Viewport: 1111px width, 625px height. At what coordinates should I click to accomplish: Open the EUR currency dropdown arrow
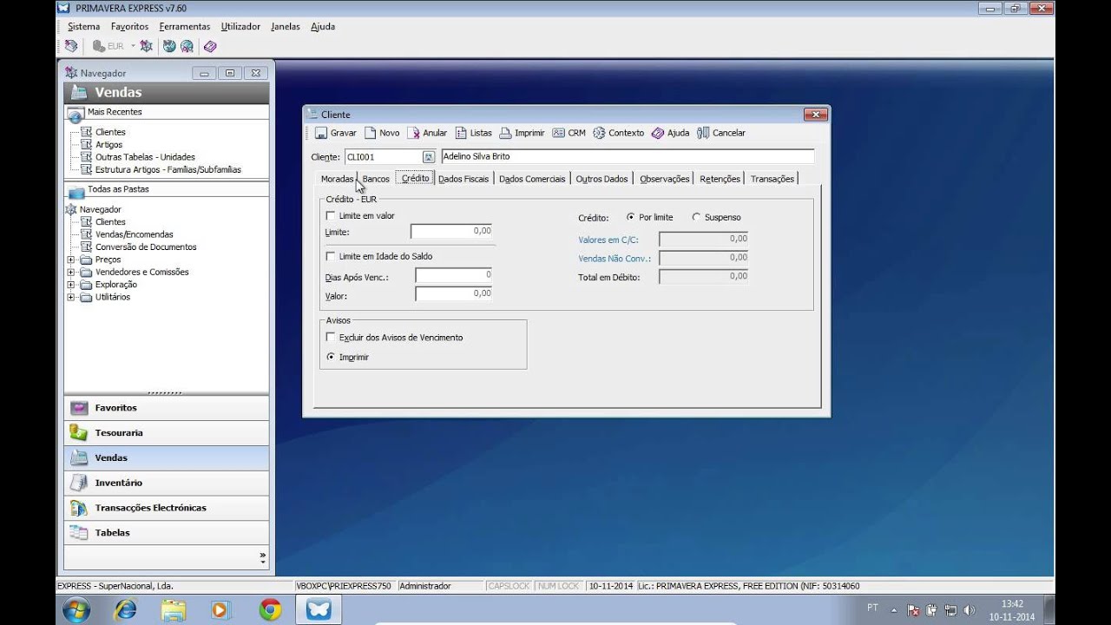click(x=133, y=46)
